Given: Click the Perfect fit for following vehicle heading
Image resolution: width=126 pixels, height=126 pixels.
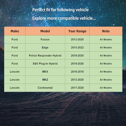Looking at the screenshot, I should [x=60, y=10].
